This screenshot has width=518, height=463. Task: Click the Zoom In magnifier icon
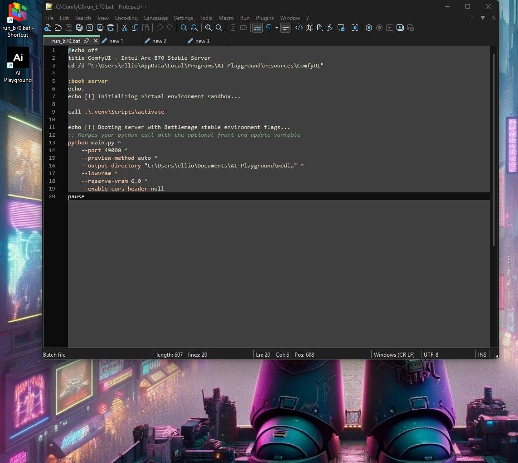pyautogui.click(x=208, y=28)
